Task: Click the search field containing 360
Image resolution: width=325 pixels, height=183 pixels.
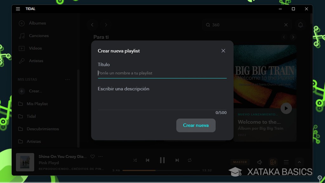Action: [247, 25]
